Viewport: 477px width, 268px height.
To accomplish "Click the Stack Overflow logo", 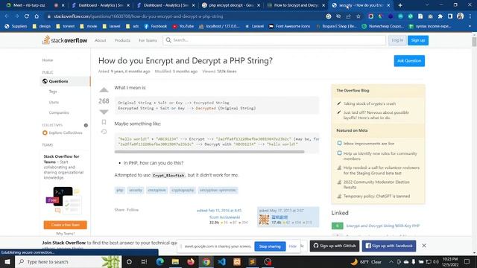I will (65, 40).
